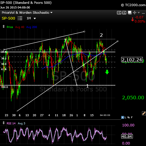This screenshot has width=146, height=146.
Task: Open the watchlist list icon next to SP-500
Action: (20, 18)
